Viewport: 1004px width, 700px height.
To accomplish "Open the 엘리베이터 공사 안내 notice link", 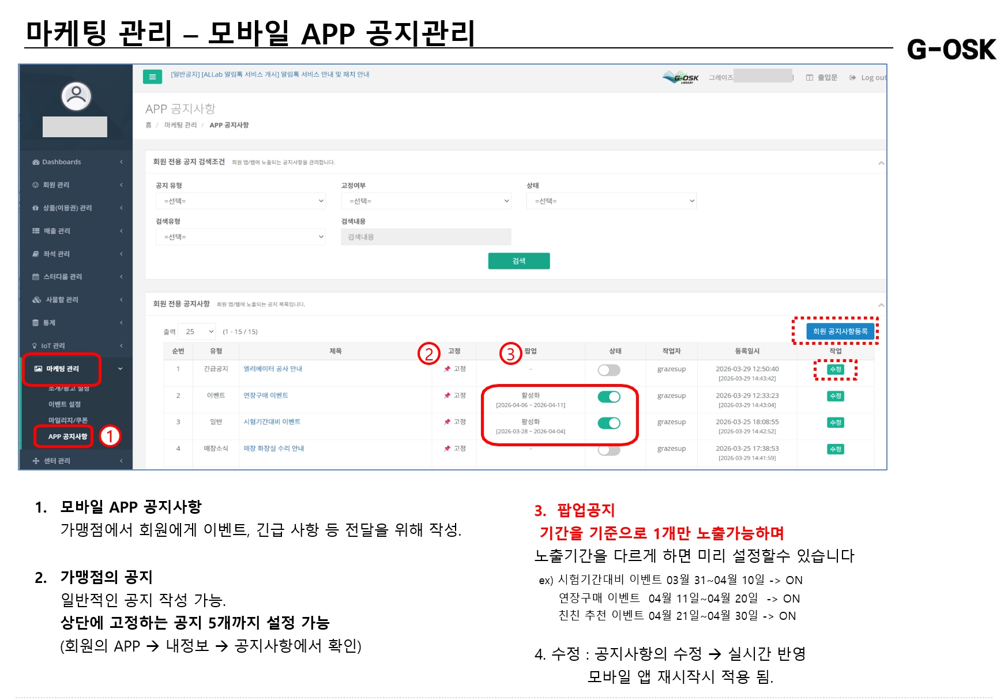I will click(x=273, y=369).
